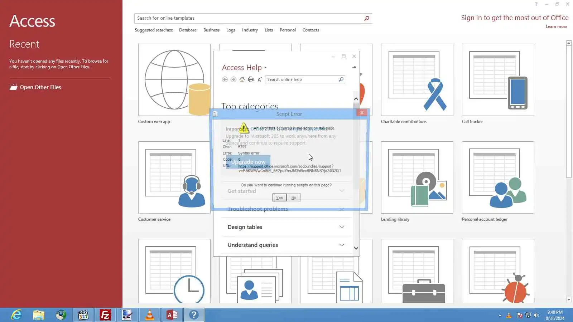Open the Access Help home page
Screen dimensions: 573x322
pos(242,79)
